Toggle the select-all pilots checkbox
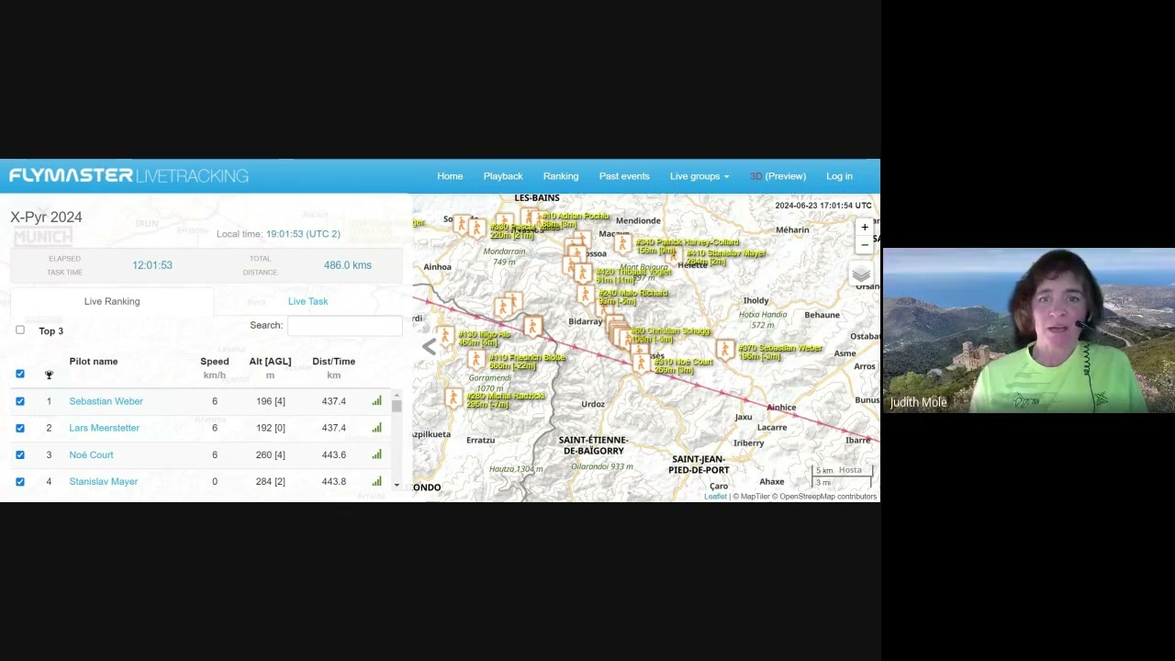 click(20, 374)
